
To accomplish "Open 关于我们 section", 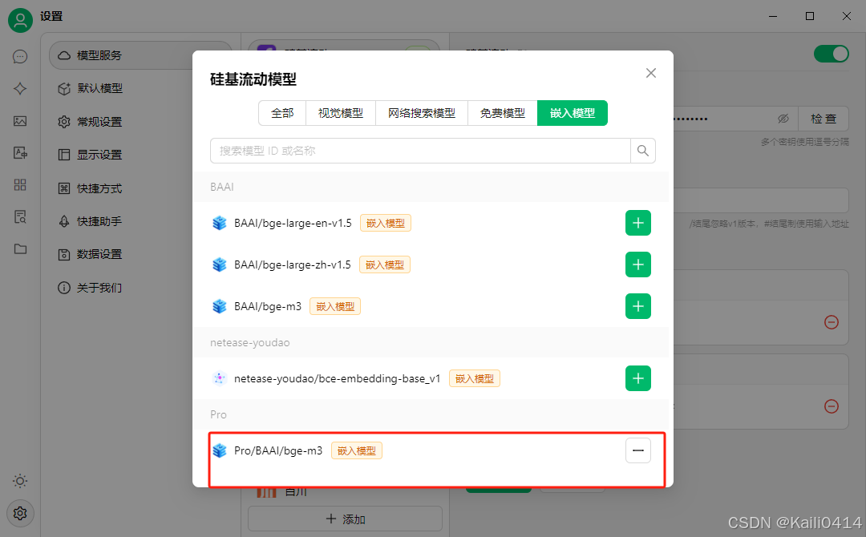I will coord(140,288).
